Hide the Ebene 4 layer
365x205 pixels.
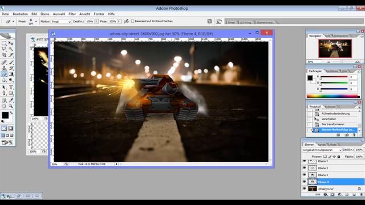coord(304,182)
